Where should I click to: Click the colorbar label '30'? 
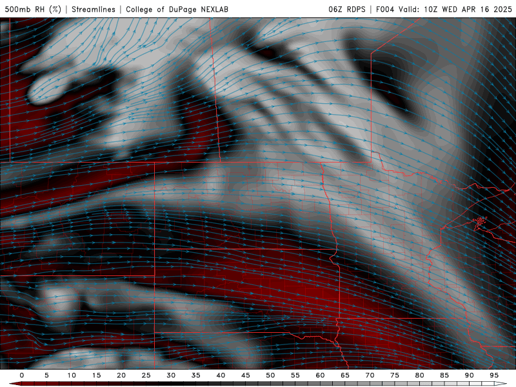click(171, 375)
